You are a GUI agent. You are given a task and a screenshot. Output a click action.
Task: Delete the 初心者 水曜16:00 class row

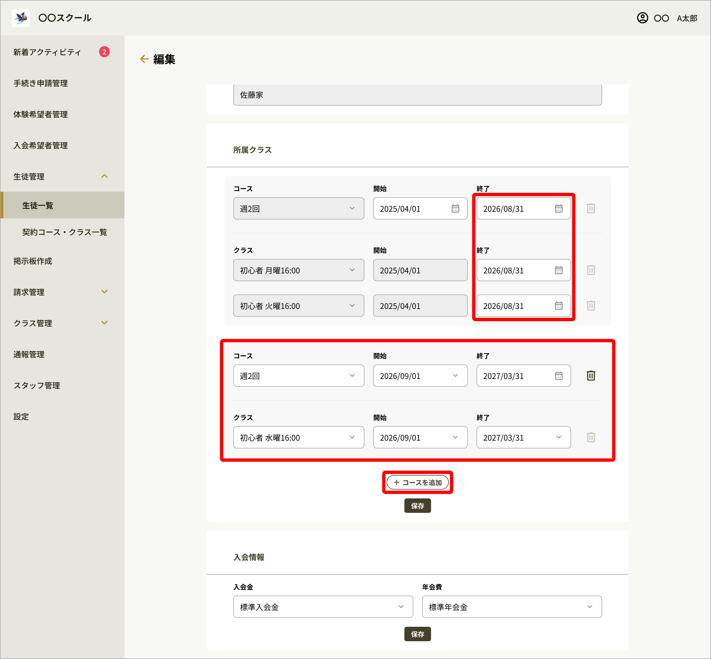[591, 438]
